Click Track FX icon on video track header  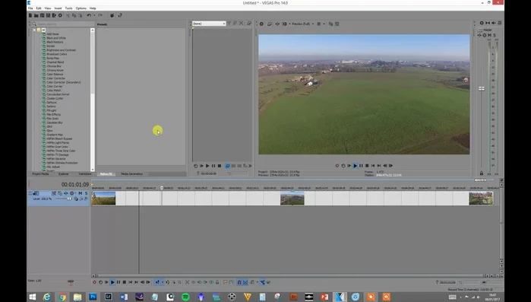65,193
